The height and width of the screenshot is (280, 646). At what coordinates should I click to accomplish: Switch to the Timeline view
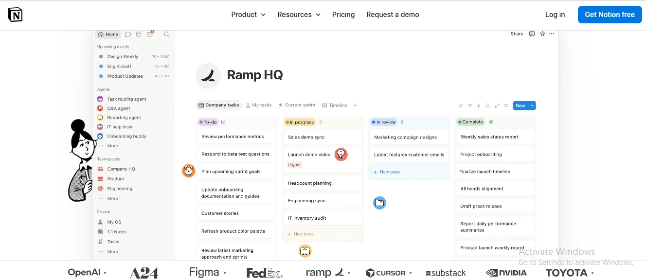335,105
